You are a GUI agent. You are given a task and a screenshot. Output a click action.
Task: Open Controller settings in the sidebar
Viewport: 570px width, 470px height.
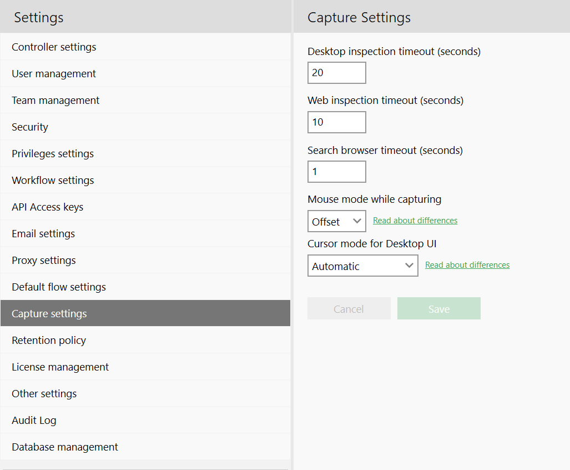pyautogui.click(x=54, y=47)
